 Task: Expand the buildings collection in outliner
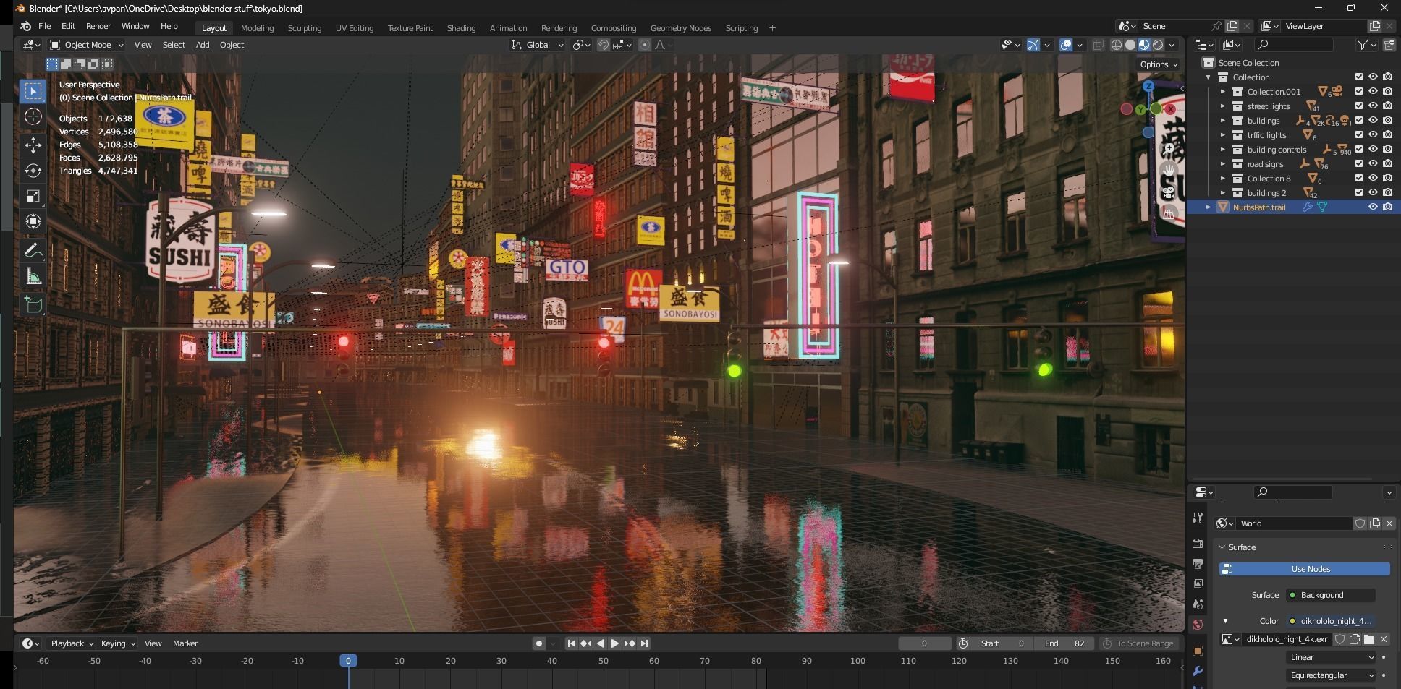tap(1223, 120)
